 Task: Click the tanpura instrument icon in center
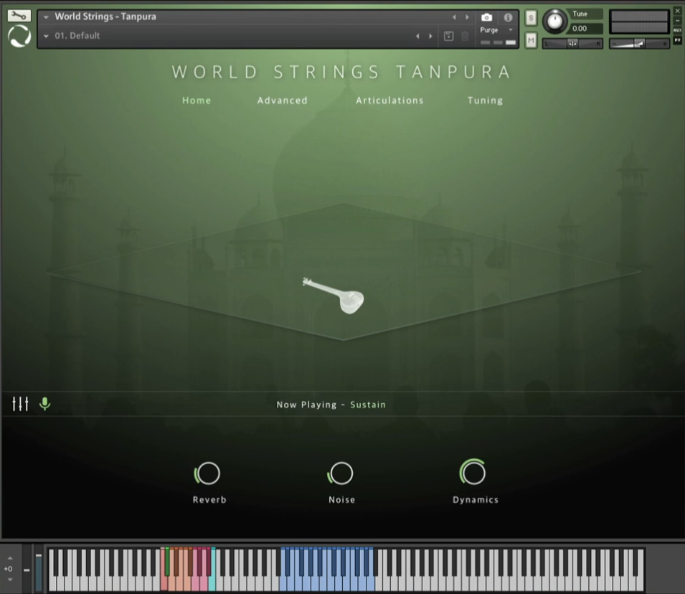pos(334,294)
